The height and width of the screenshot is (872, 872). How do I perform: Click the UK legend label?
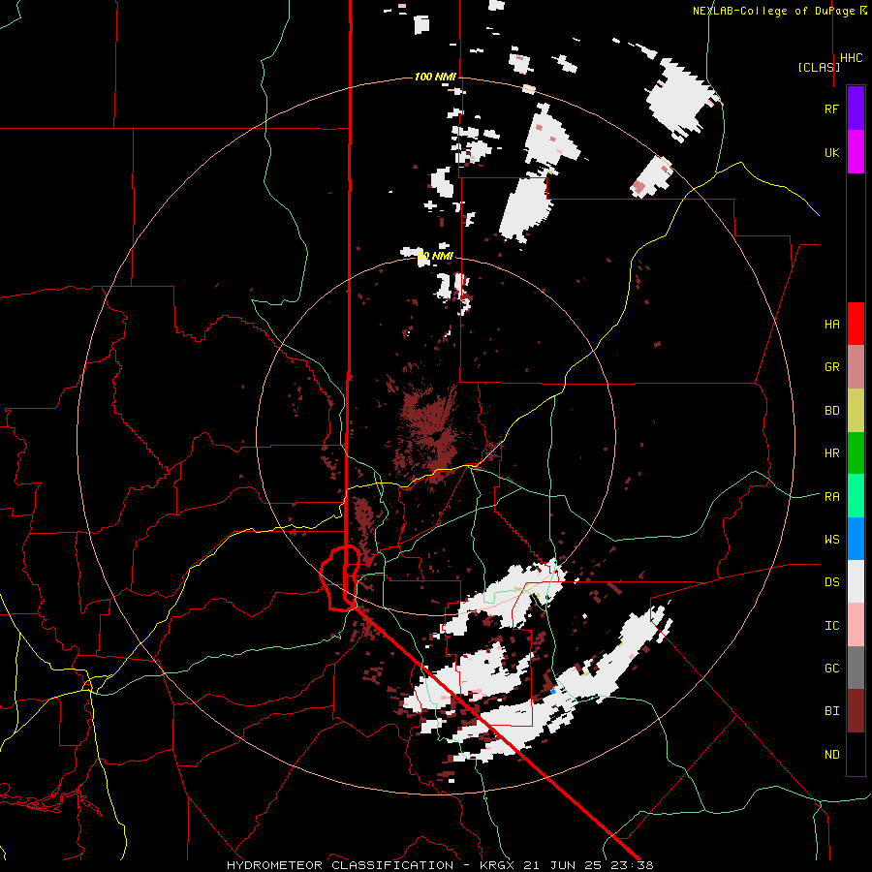(x=831, y=152)
